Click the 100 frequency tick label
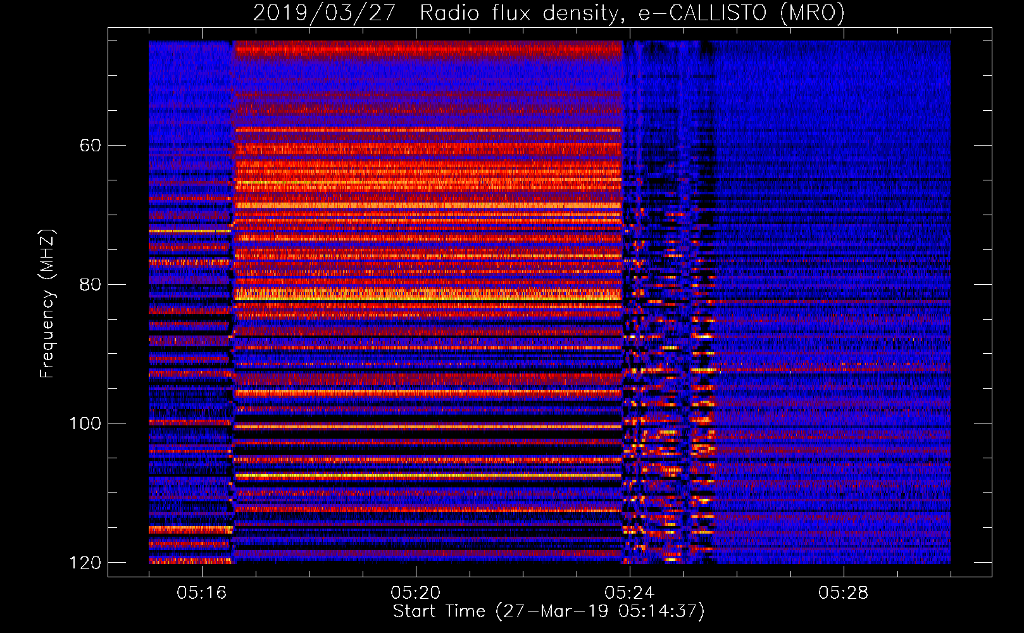Image resolution: width=1024 pixels, height=633 pixels. click(85, 423)
